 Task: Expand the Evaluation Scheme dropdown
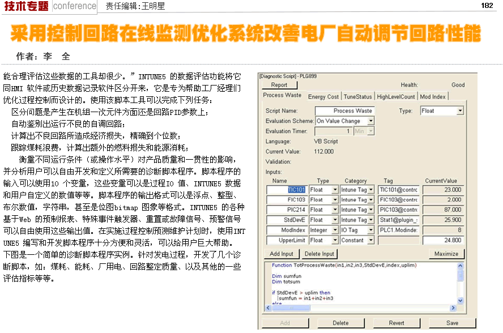pyautogui.click(x=371, y=121)
